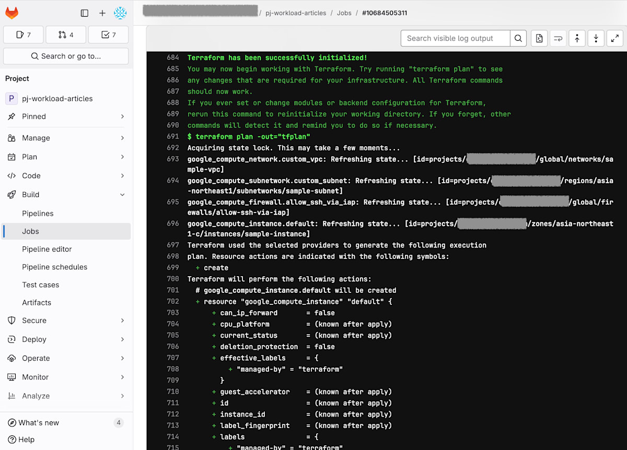Enter fullscreen log view
Screen dimensions: 627x450
click(614, 38)
